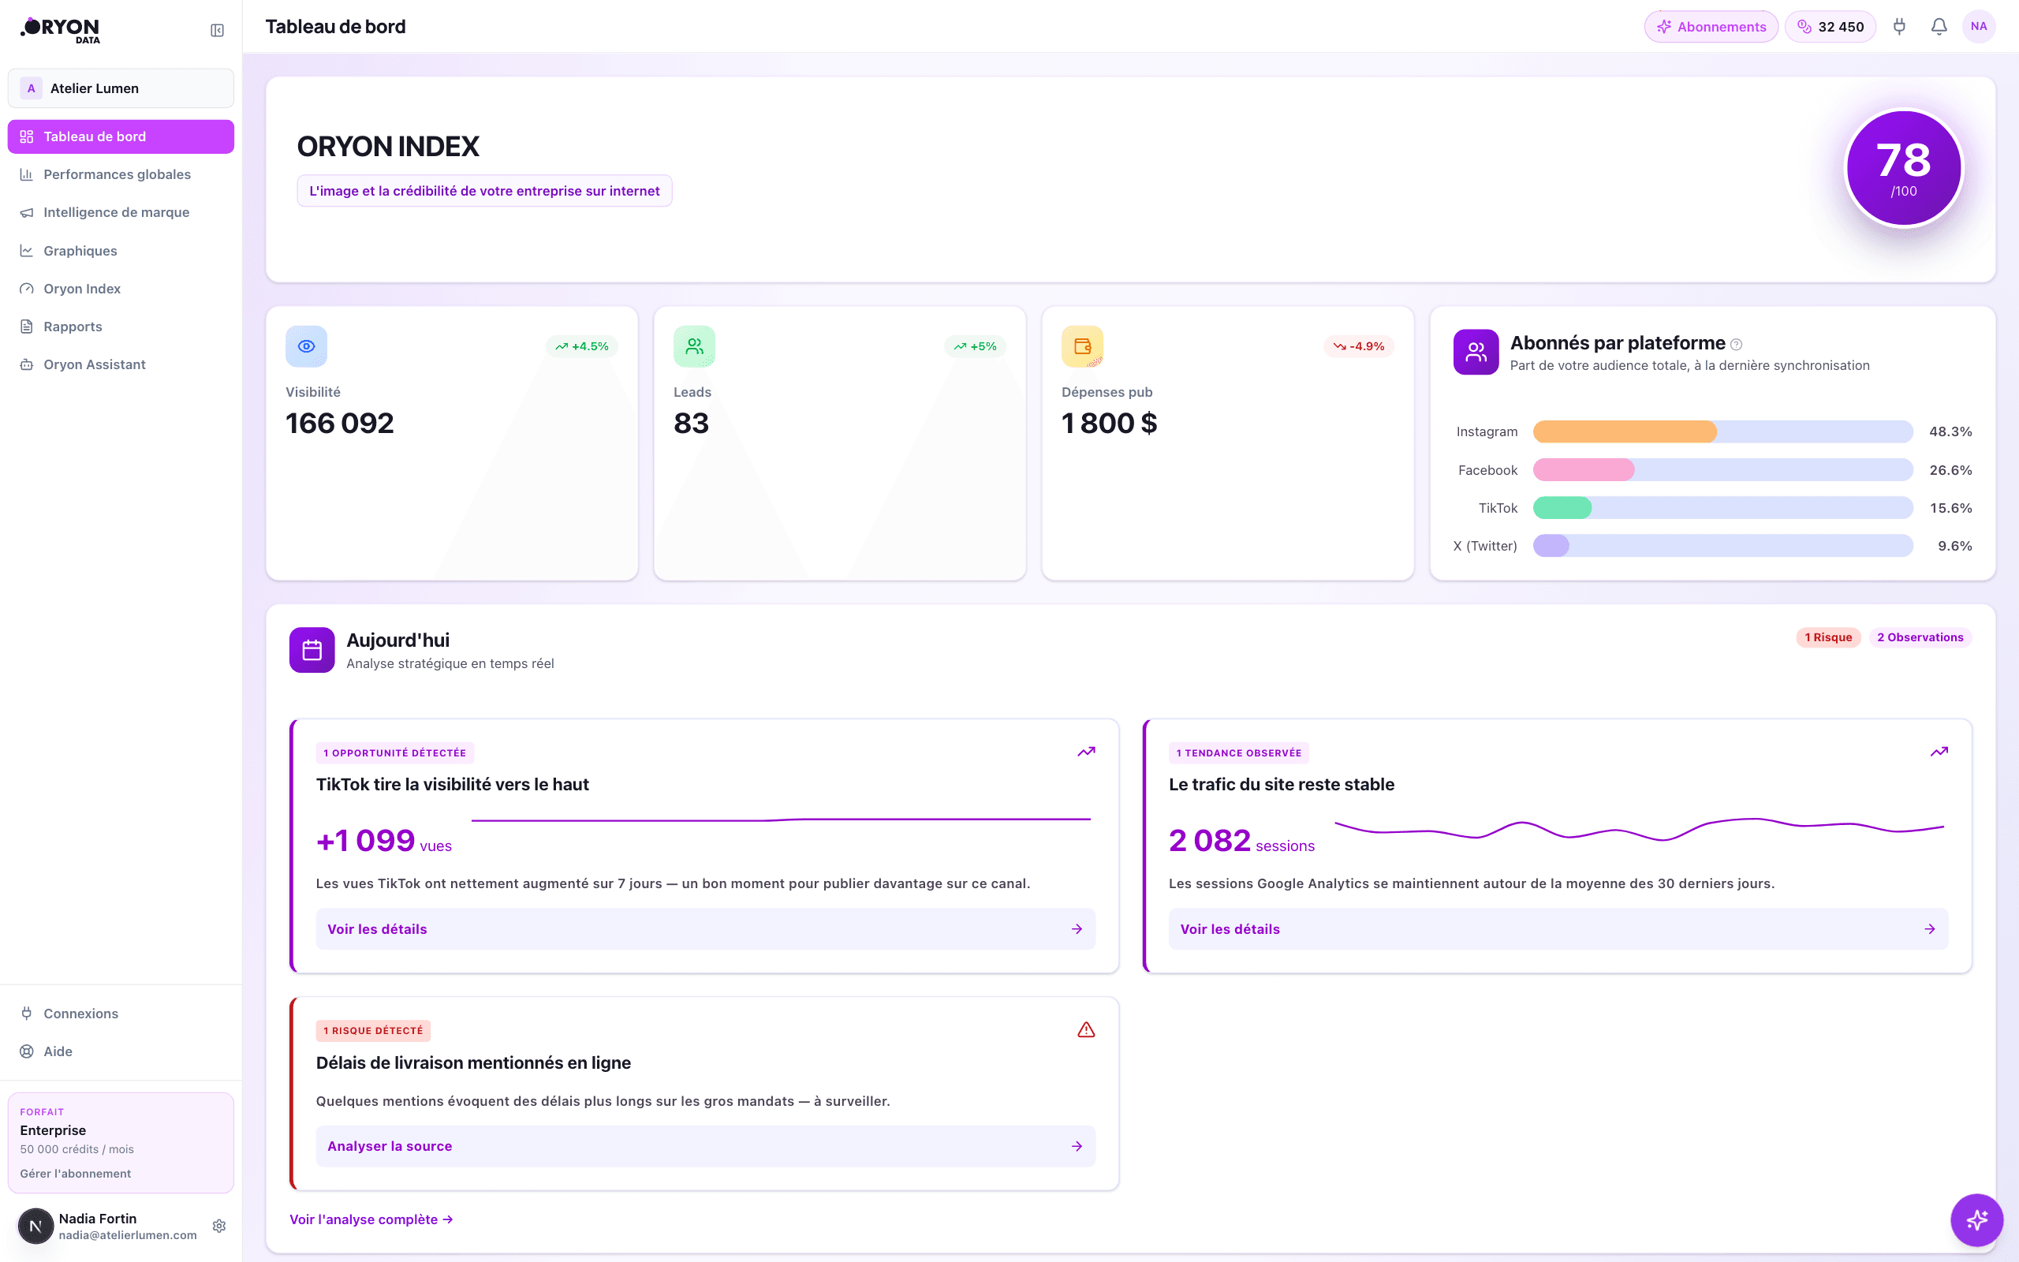Click the Instagram 48.3% progress bar
The height and width of the screenshot is (1262, 2019).
[x=1722, y=431]
